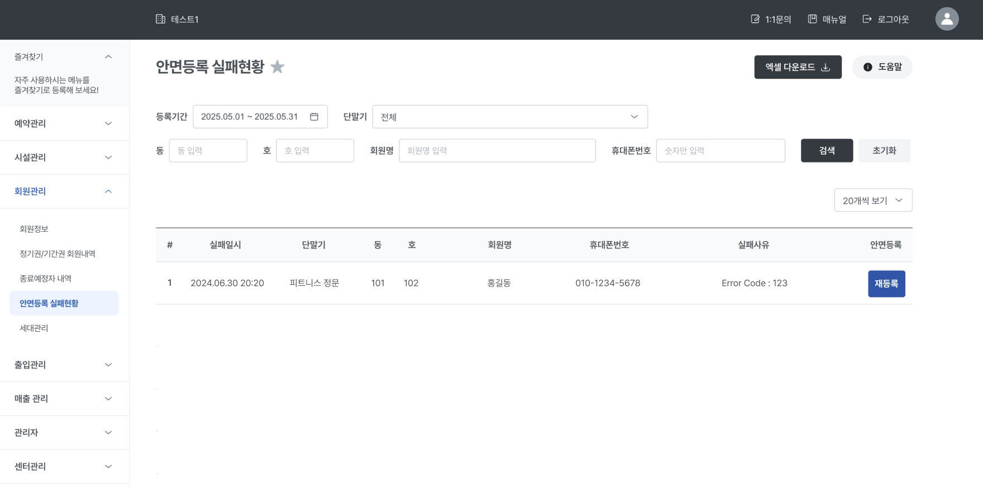983x488 pixels.
Task: Click the building icon beside 테스트1
Action: (x=160, y=19)
